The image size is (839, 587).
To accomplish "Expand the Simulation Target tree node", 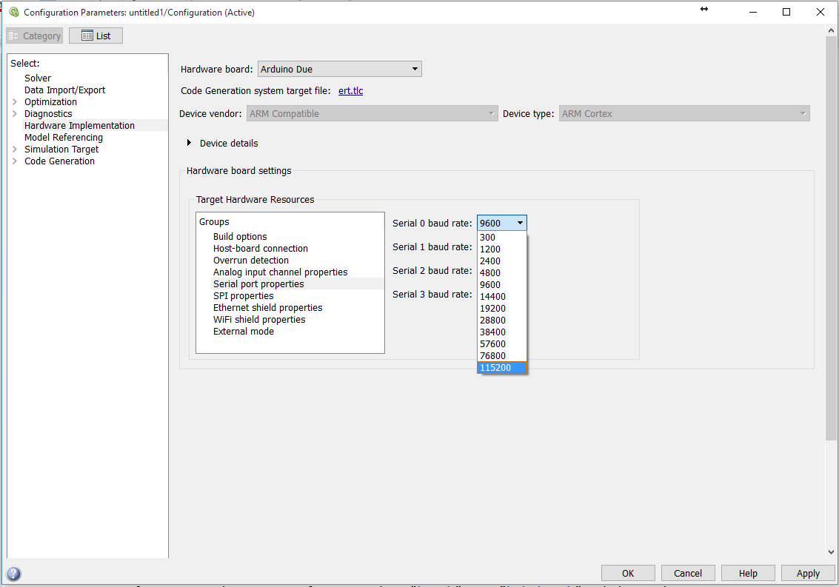I will [x=14, y=149].
